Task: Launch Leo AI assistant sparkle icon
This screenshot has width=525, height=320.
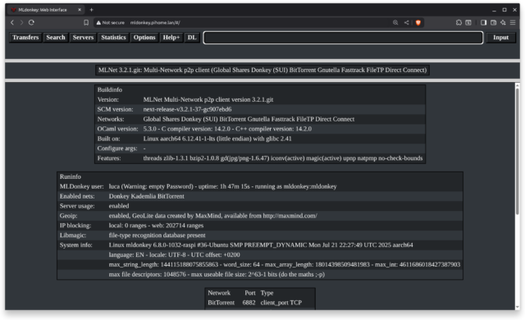Action: point(503,22)
